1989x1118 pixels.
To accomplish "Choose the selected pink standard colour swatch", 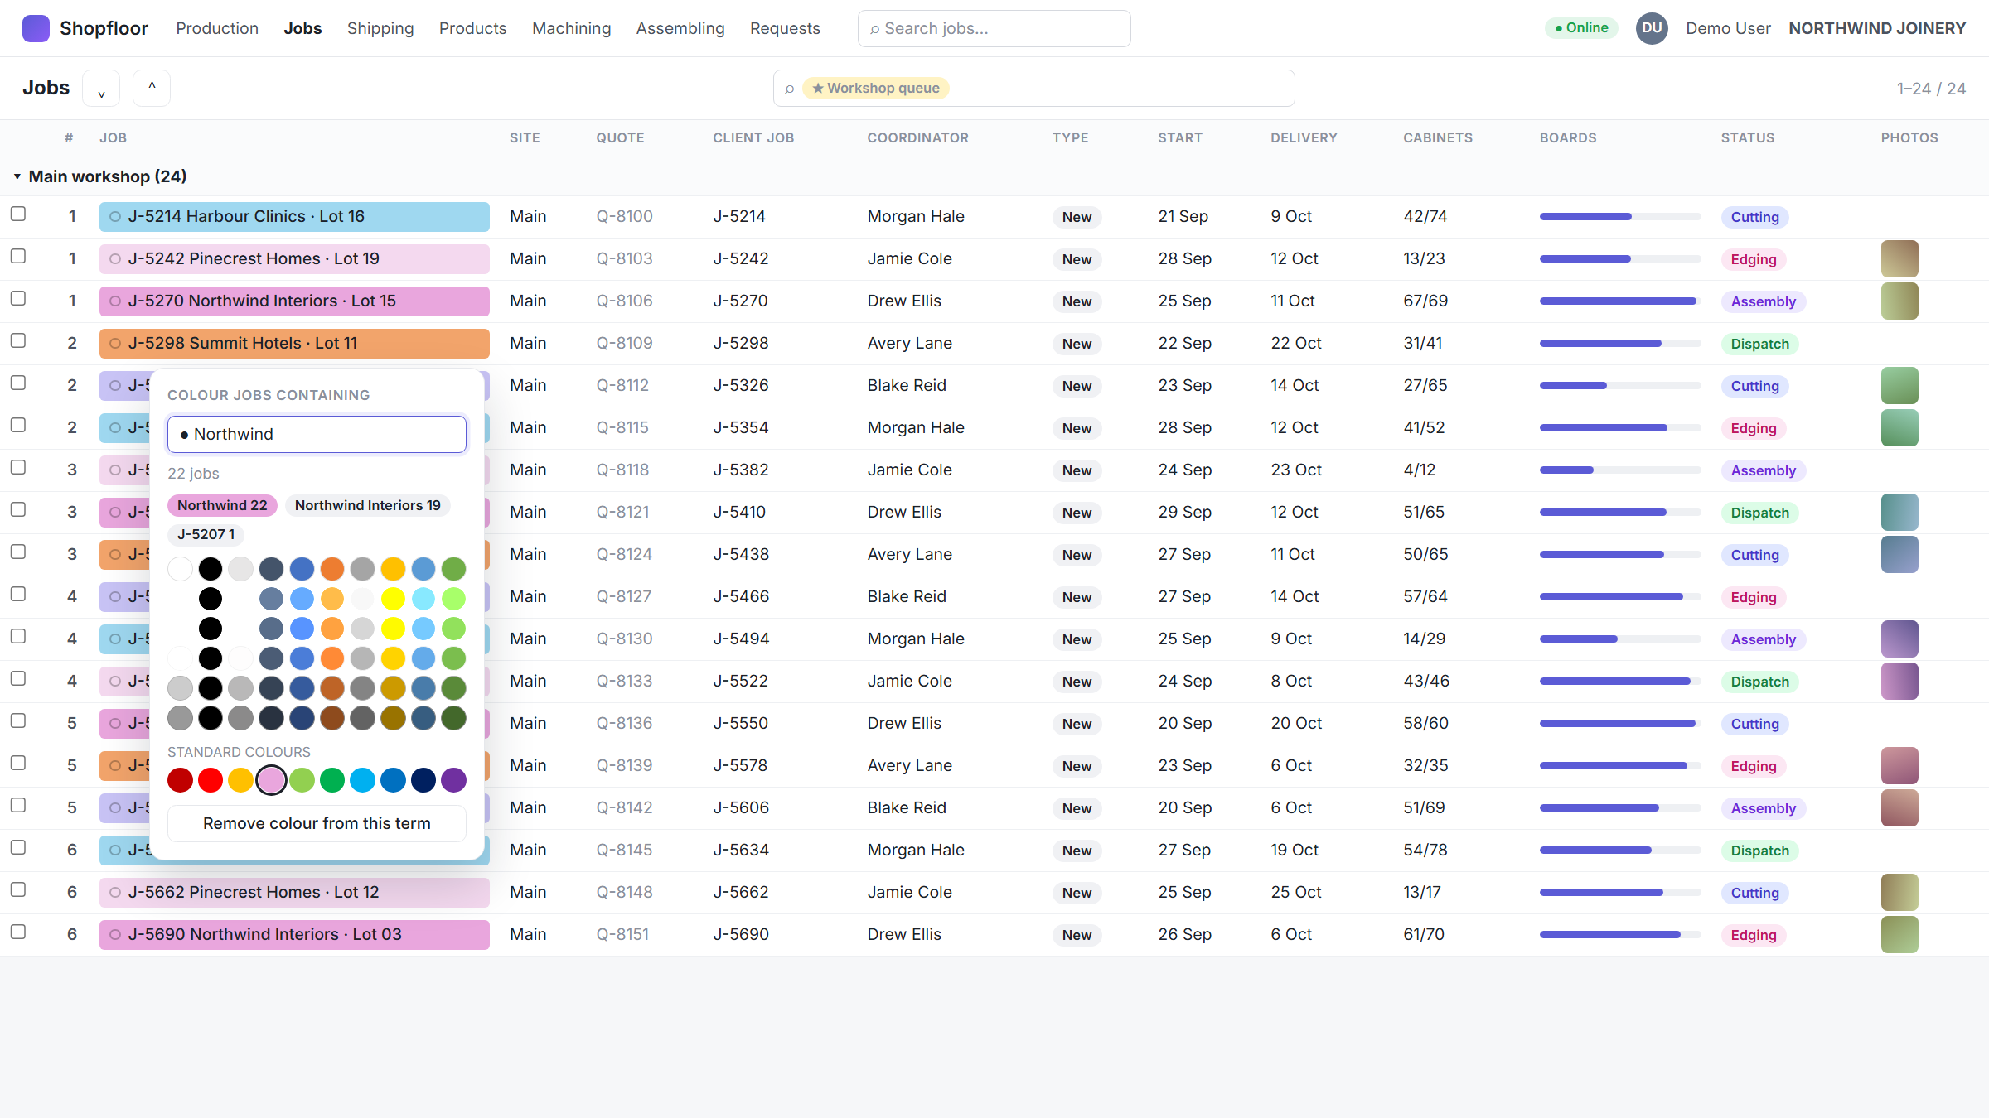I will pyautogui.click(x=271, y=780).
